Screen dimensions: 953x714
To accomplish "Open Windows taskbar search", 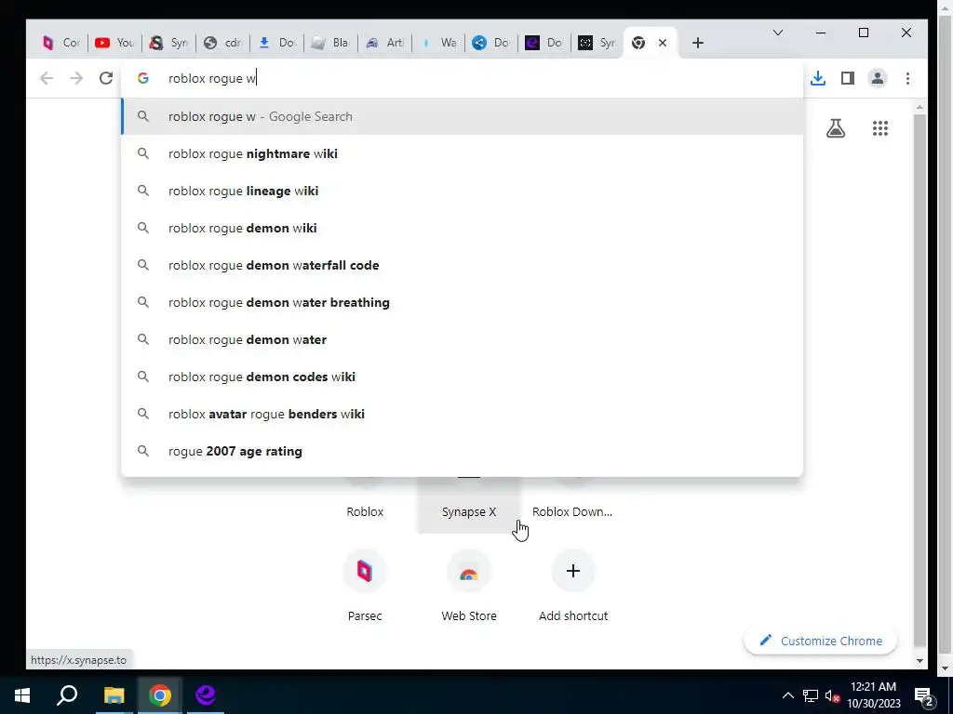I will coord(67,695).
